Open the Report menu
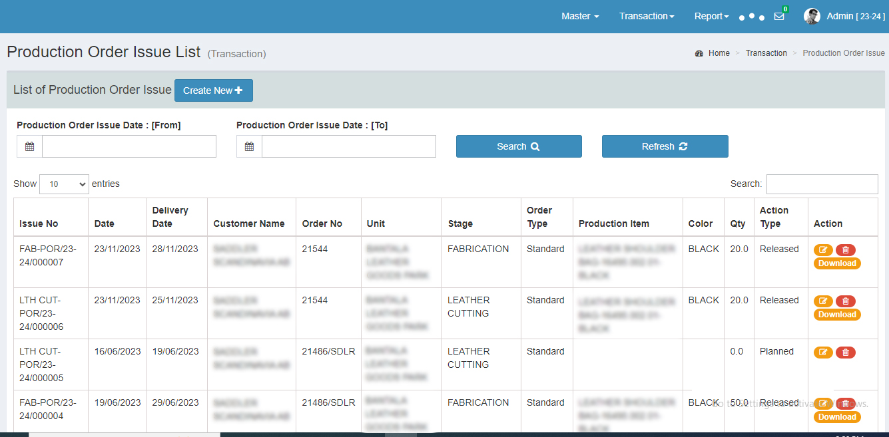889x437 pixels. pyautogui.click(x=711, y=16)
